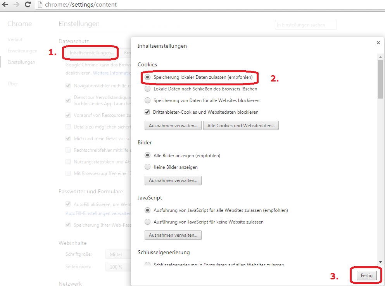Reload the page with refresh icon

coord(28,5)
